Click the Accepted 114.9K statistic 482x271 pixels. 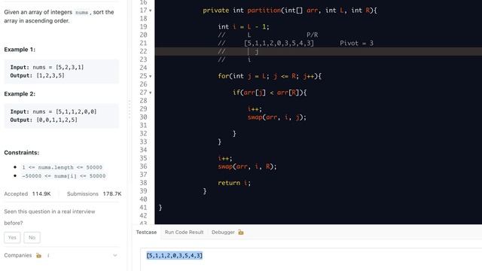(27, 194)
